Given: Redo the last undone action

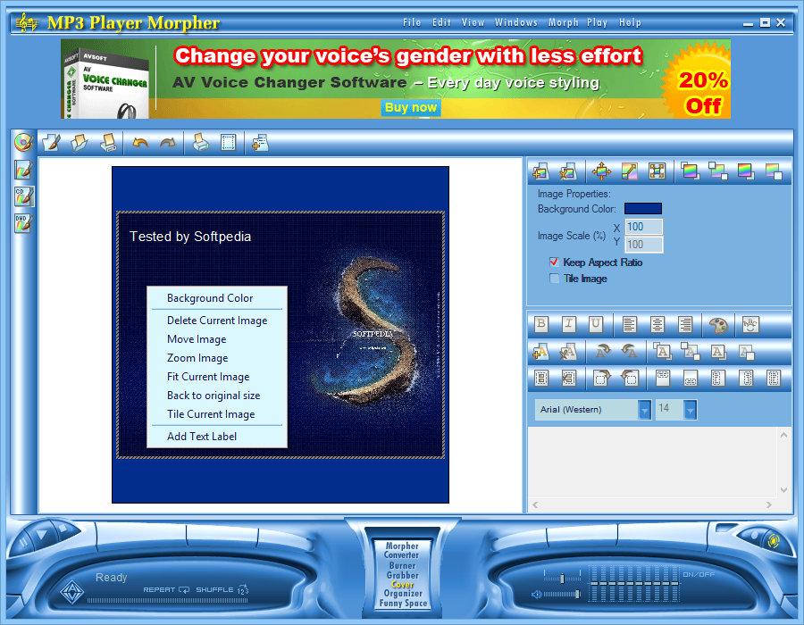Looking at the screenshot, I should click(168, 143).
